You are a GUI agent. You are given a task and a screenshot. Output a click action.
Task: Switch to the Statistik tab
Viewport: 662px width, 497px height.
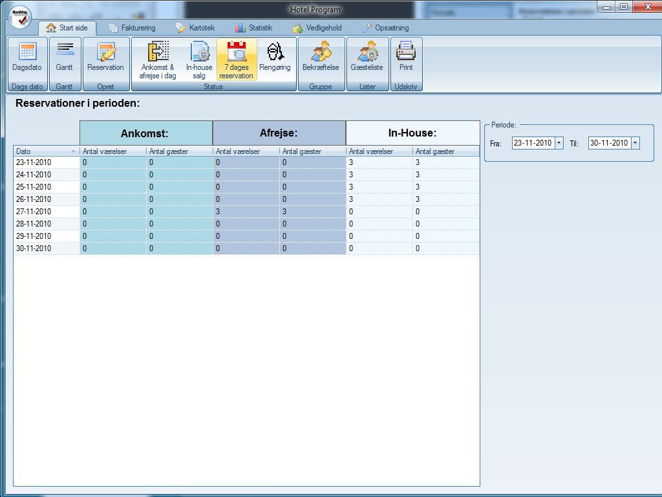[253, 28]
